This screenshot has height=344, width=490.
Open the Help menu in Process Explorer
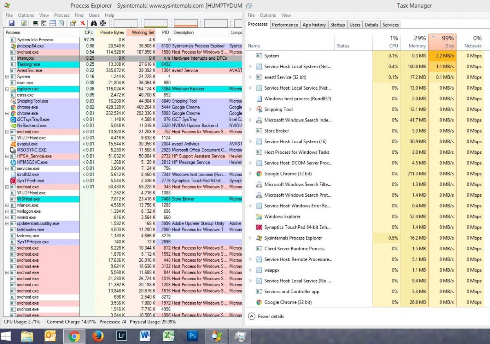110,15
